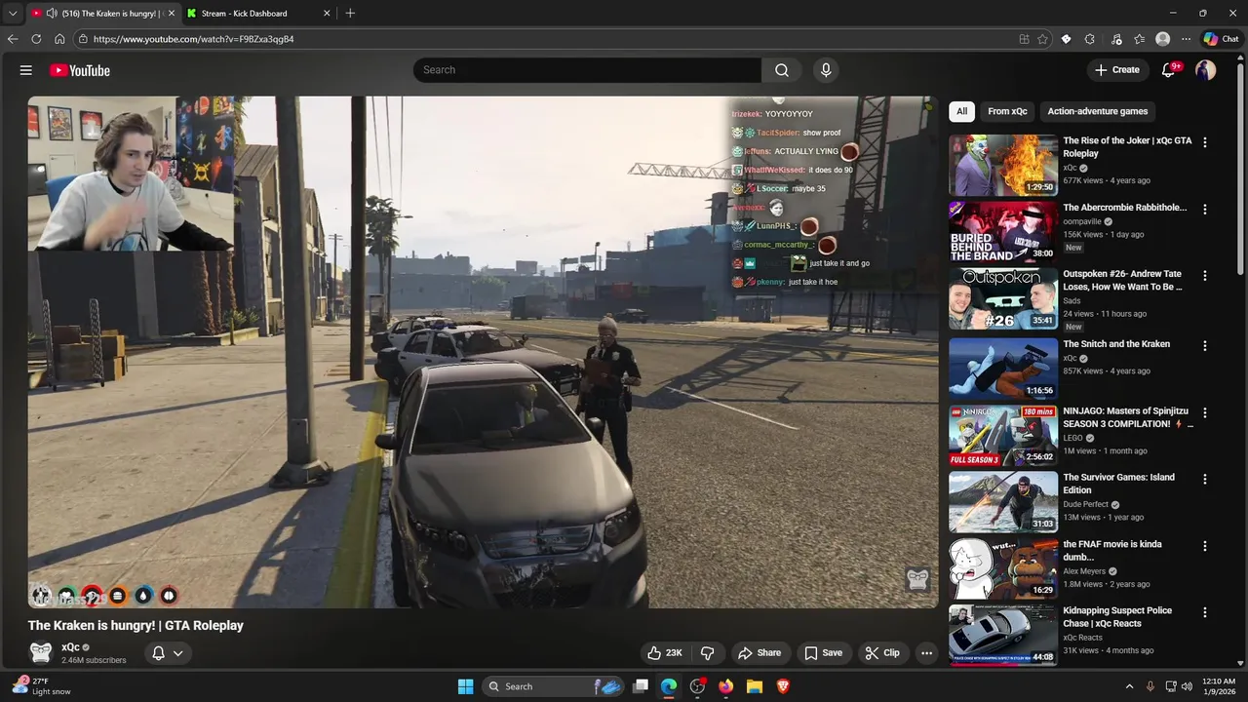Screen dimensions: 1248x702
Task: Open Brave browser from the taskbar
Action: click(x=783, y=686)
